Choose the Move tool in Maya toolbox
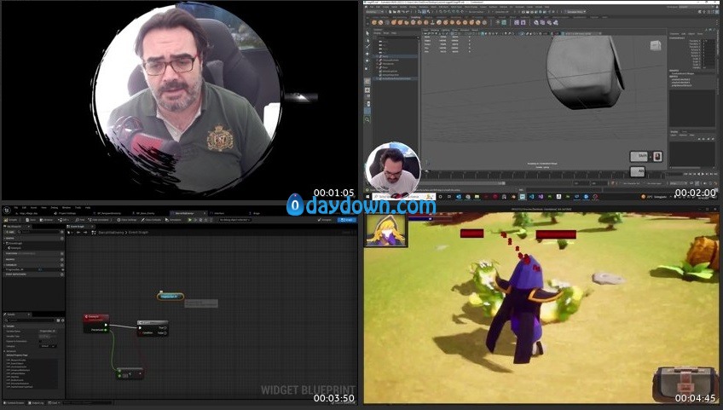 (367, 54)
